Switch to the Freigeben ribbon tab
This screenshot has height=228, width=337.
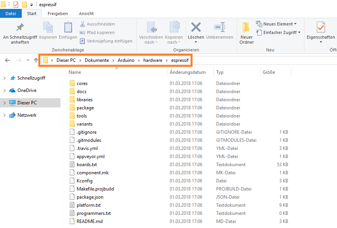[x=58, y=14]
